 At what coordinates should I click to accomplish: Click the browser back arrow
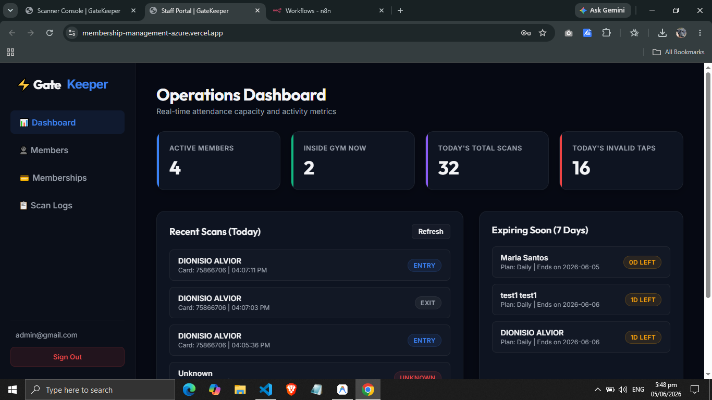point(12,33)
